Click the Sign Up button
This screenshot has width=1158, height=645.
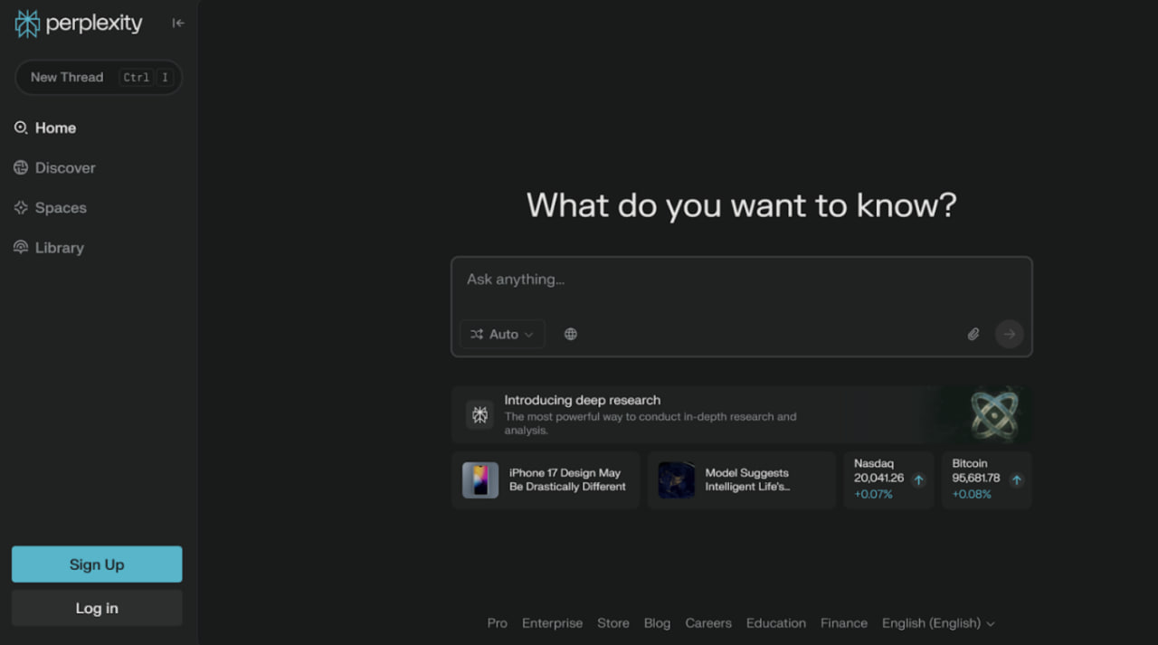point(97,564)
